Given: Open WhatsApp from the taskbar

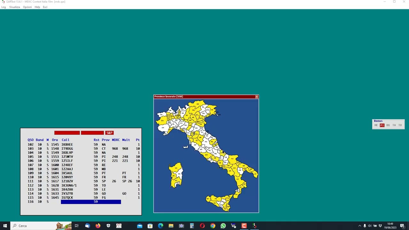Looking at the screenshot, I should tap(223, 226).
